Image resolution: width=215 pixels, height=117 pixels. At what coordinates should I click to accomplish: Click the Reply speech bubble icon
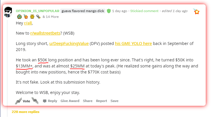pyautogui.click(x=45, y=101)
